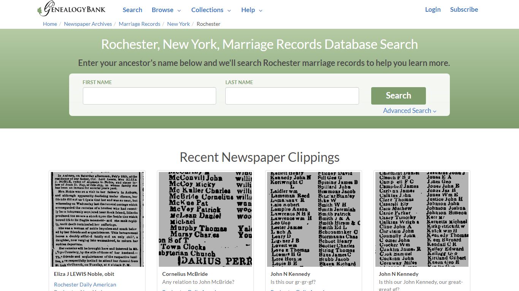Screen dimensions: 519x291
Task: Expand the Advanced Search options
Action: pyautogui.click(x=410, y=111)
